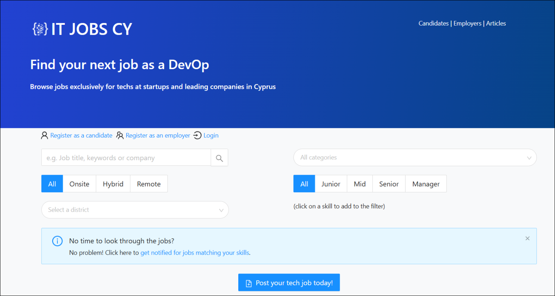Click the person icon beside Register as a candidate

tap(44, 135)
